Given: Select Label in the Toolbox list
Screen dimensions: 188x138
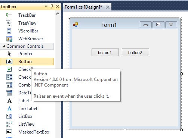Looking at the screenshot, I should point(24,101).
